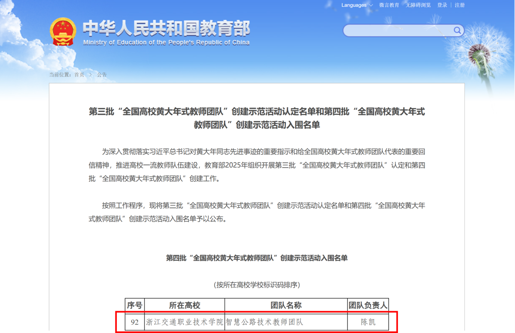The image size is (515, 333).
Task: Click the 团队负责人 column header
Action: click(368, 306)
